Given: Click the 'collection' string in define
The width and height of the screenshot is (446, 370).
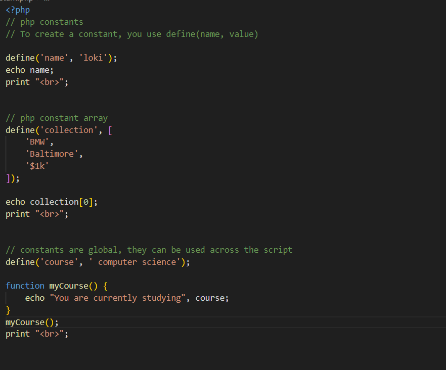Looking at the screenshot, I should (69, 130).
